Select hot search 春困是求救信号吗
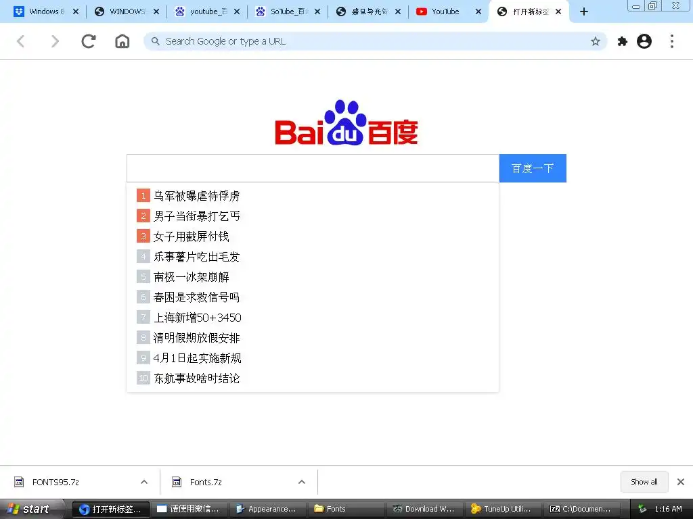693x519 pixels. tap(196, 297)
